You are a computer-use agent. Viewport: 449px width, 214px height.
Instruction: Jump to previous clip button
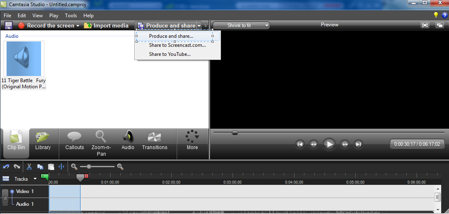pos(300,144)
